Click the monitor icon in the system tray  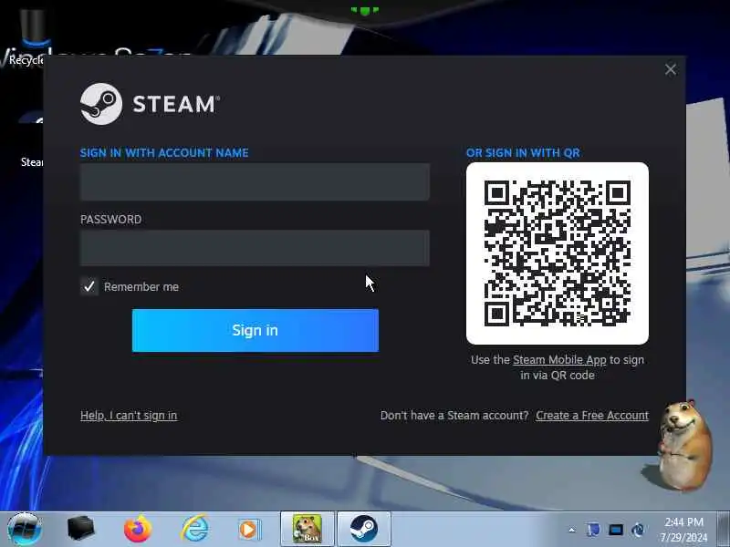pyautogui.click(x=615, y=530)
